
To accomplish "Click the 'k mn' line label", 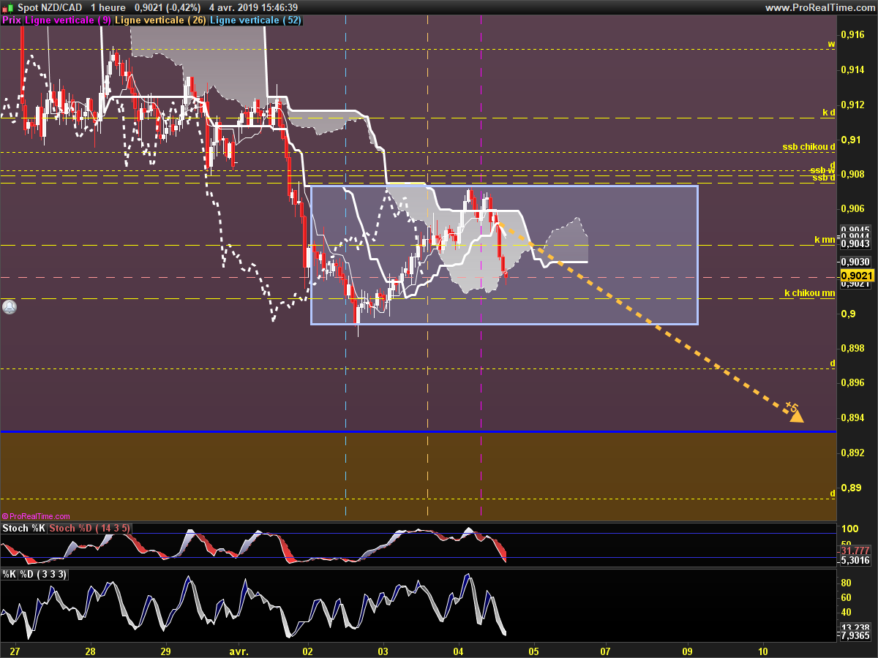I will tap(825, 239).
